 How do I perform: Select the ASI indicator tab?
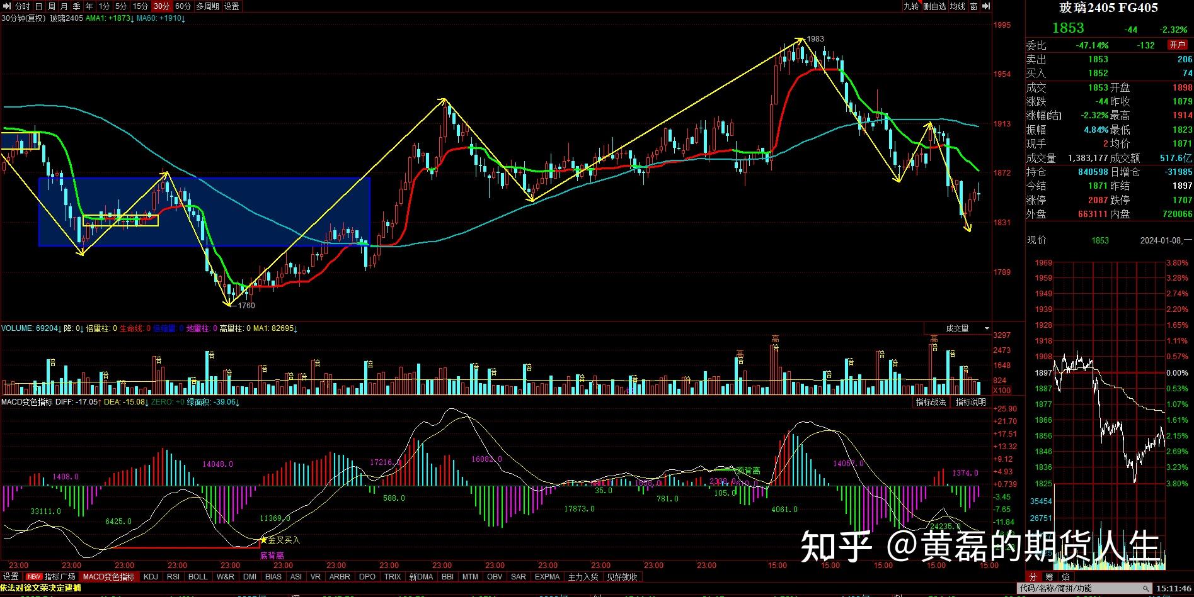[x=296, y=576]
